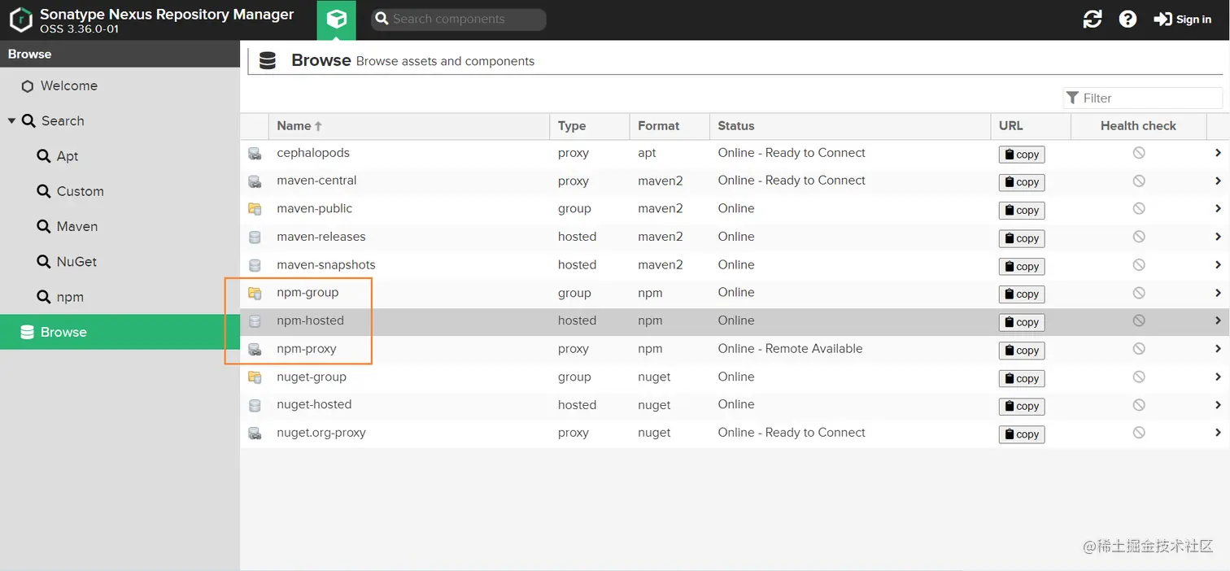This screenshot has width=1230, height=571.
Task: Click health check icon for nuget-group
Action: click(x=1139, y=377)
